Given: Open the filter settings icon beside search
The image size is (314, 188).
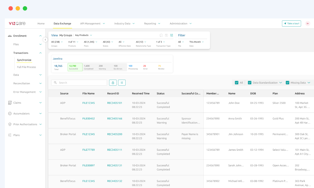Looking at the screenshot, I should pos(122,83).
